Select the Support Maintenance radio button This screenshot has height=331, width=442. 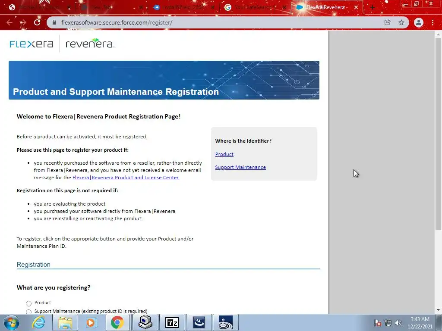pos(28,312)
